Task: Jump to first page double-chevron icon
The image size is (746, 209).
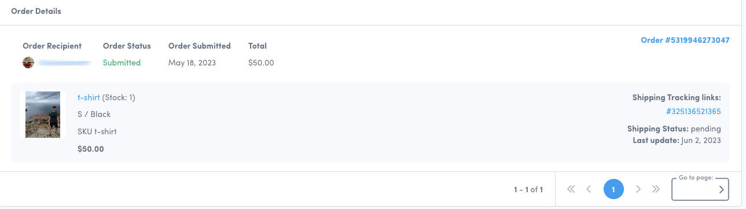Action: 571,189
